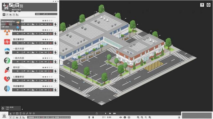
Task: Select the Critical Care heartbeat icon
Action: (x=7, y=41)
